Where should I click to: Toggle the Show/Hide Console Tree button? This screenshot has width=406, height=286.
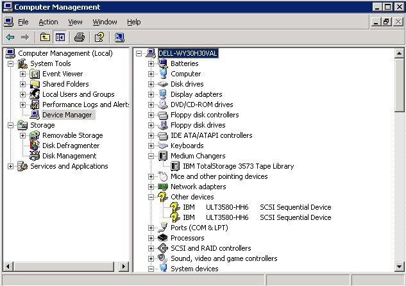tap(60, 37)
